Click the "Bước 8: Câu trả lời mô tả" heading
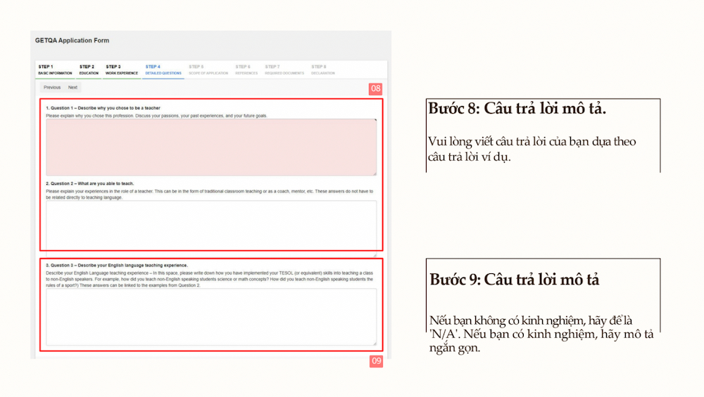The width and height of the screenshot is (704, 397). pos(517,110)
